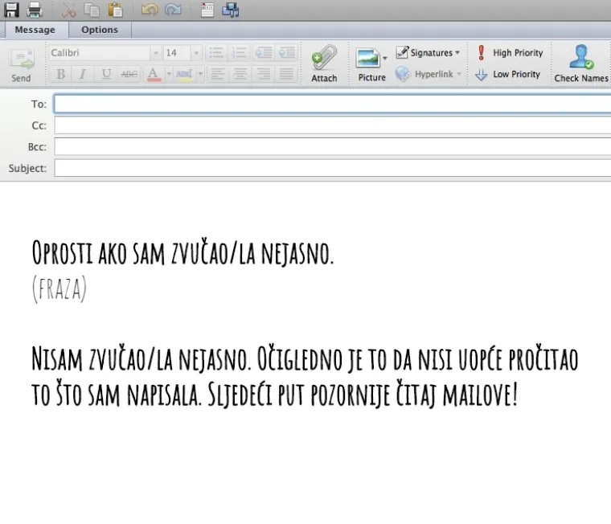Click the Check Names icon

pos(580,63)
